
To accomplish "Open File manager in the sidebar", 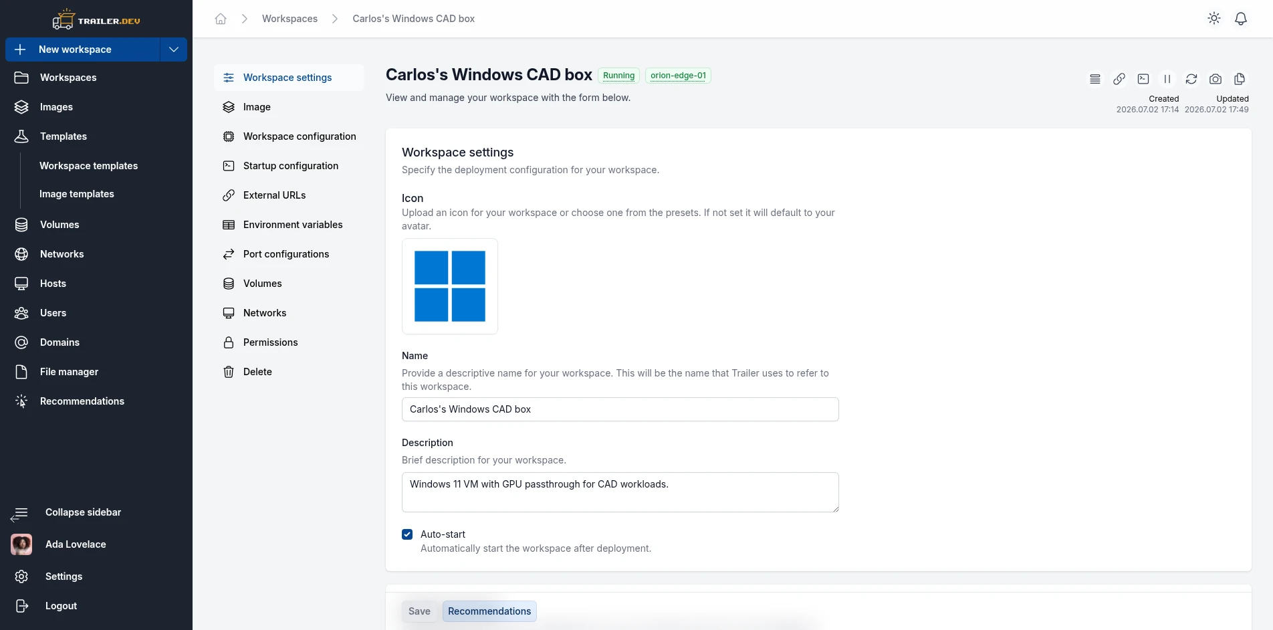I will (96, 372).
